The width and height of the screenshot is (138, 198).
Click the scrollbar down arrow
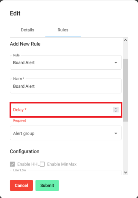pos(126,172)
